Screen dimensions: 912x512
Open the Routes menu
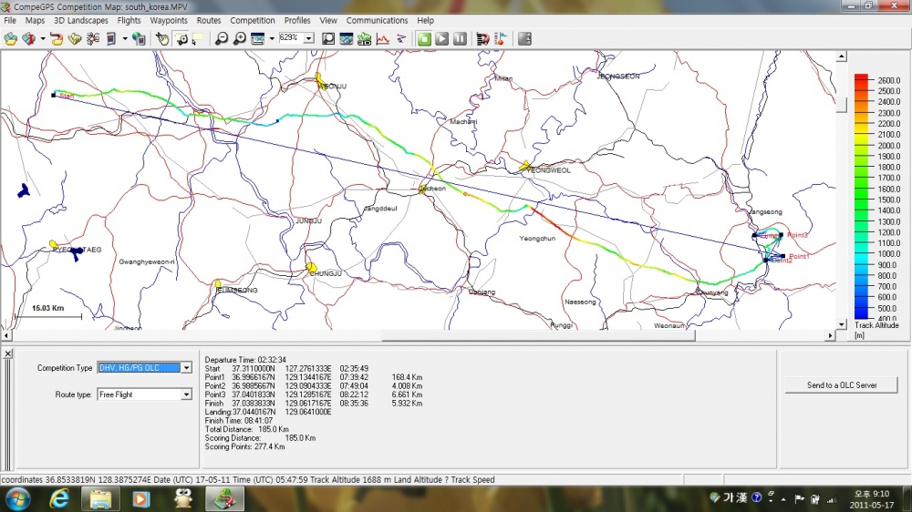point(208,20)
